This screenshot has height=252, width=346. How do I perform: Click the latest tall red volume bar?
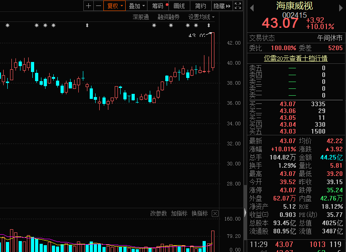click(x=213, y=241)
